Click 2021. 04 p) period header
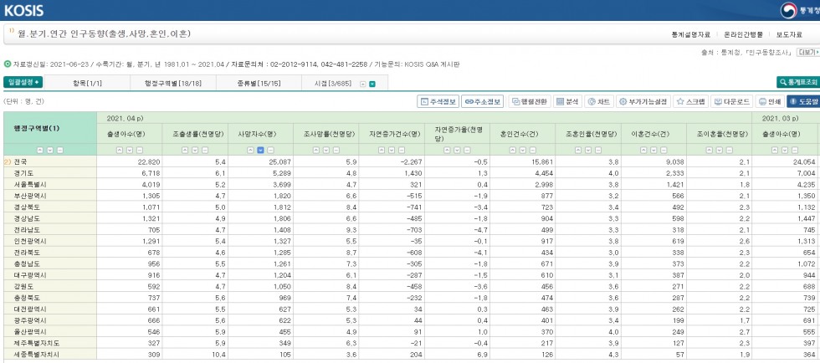The width and height of the screenshot is (820, 363). point(125,118)
